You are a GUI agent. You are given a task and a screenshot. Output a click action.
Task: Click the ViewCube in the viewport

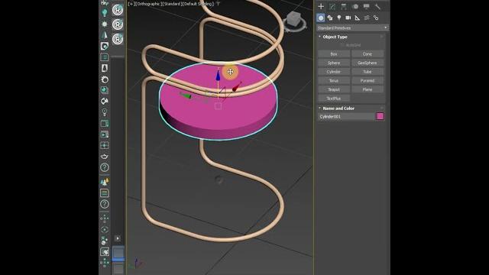point(293,19)
